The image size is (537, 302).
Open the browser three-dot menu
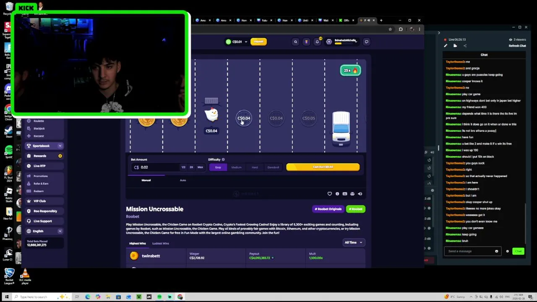pos(419,29)
